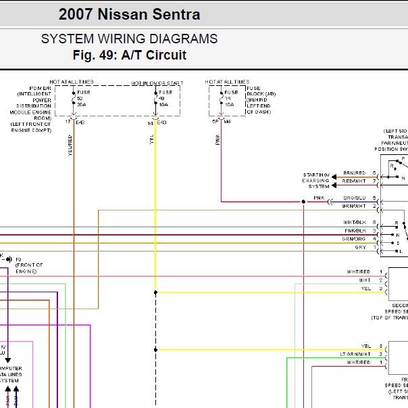Viewport: 408px width, 408px height.
Task: Click the fuse 53 20A symbol
Action: (74, 98)
